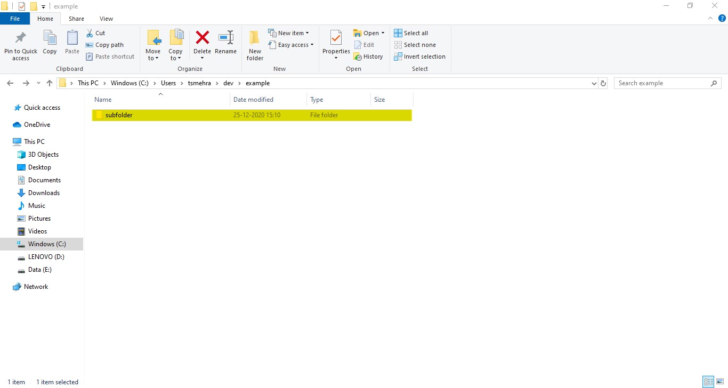The width and height of the screenshot is (728, 388).
Task: Switch to the View ribbon tab
Action: point(106,19)
